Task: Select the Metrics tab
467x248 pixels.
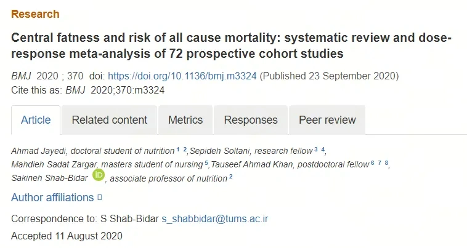Action: 185,120
